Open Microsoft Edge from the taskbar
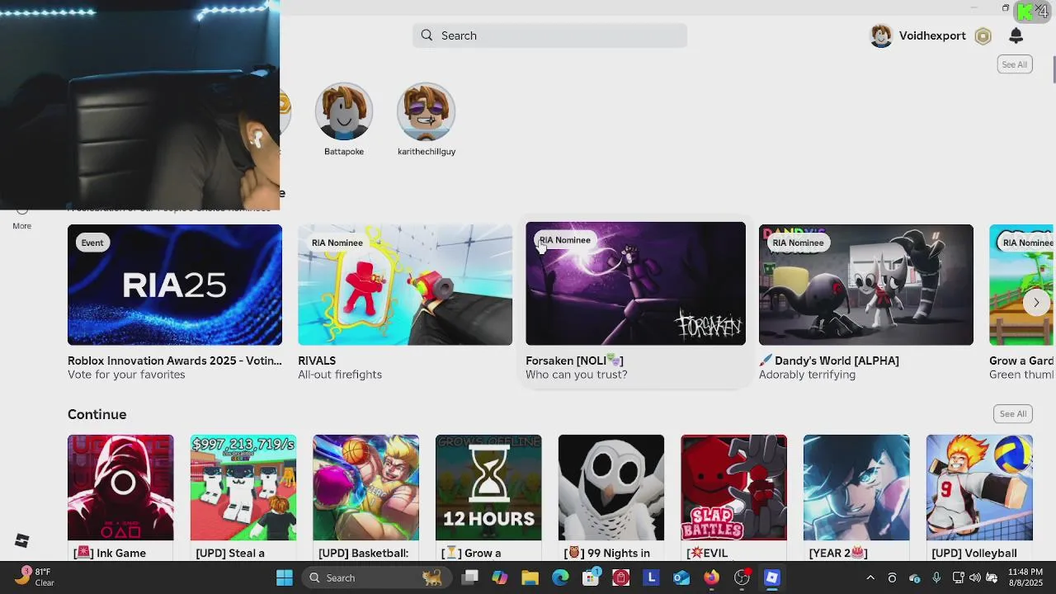The image size is (1056, 594). pyautogui.click(x=560, y=577)
